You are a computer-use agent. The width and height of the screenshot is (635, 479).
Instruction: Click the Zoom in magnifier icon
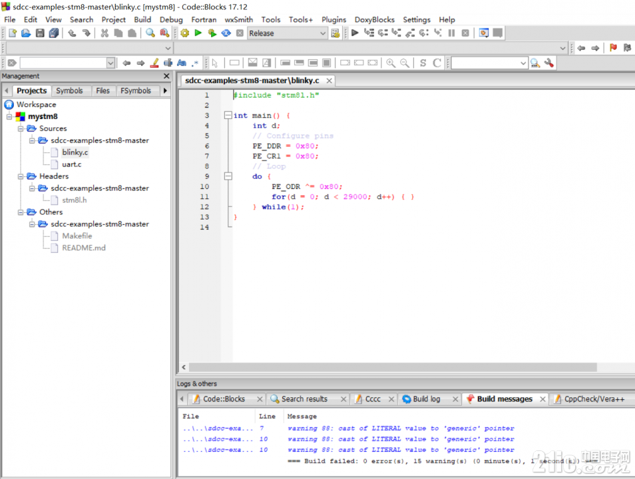[x=391, y=63]
